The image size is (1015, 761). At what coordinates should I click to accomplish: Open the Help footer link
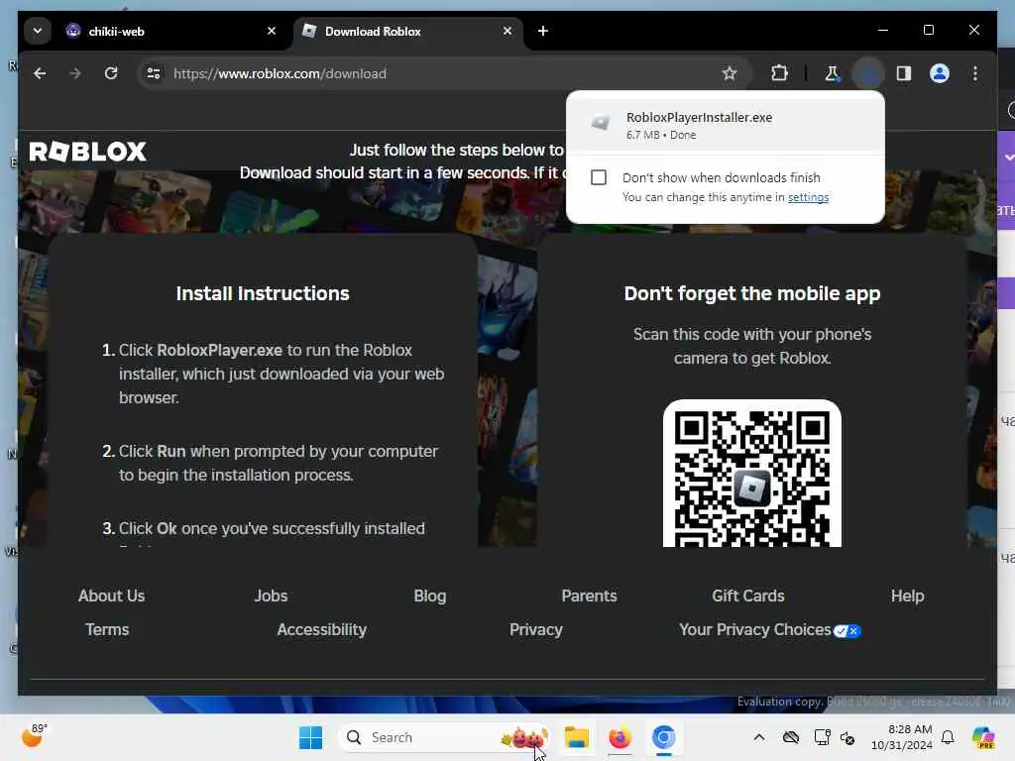pyautogui.click(x=908, y=596)
